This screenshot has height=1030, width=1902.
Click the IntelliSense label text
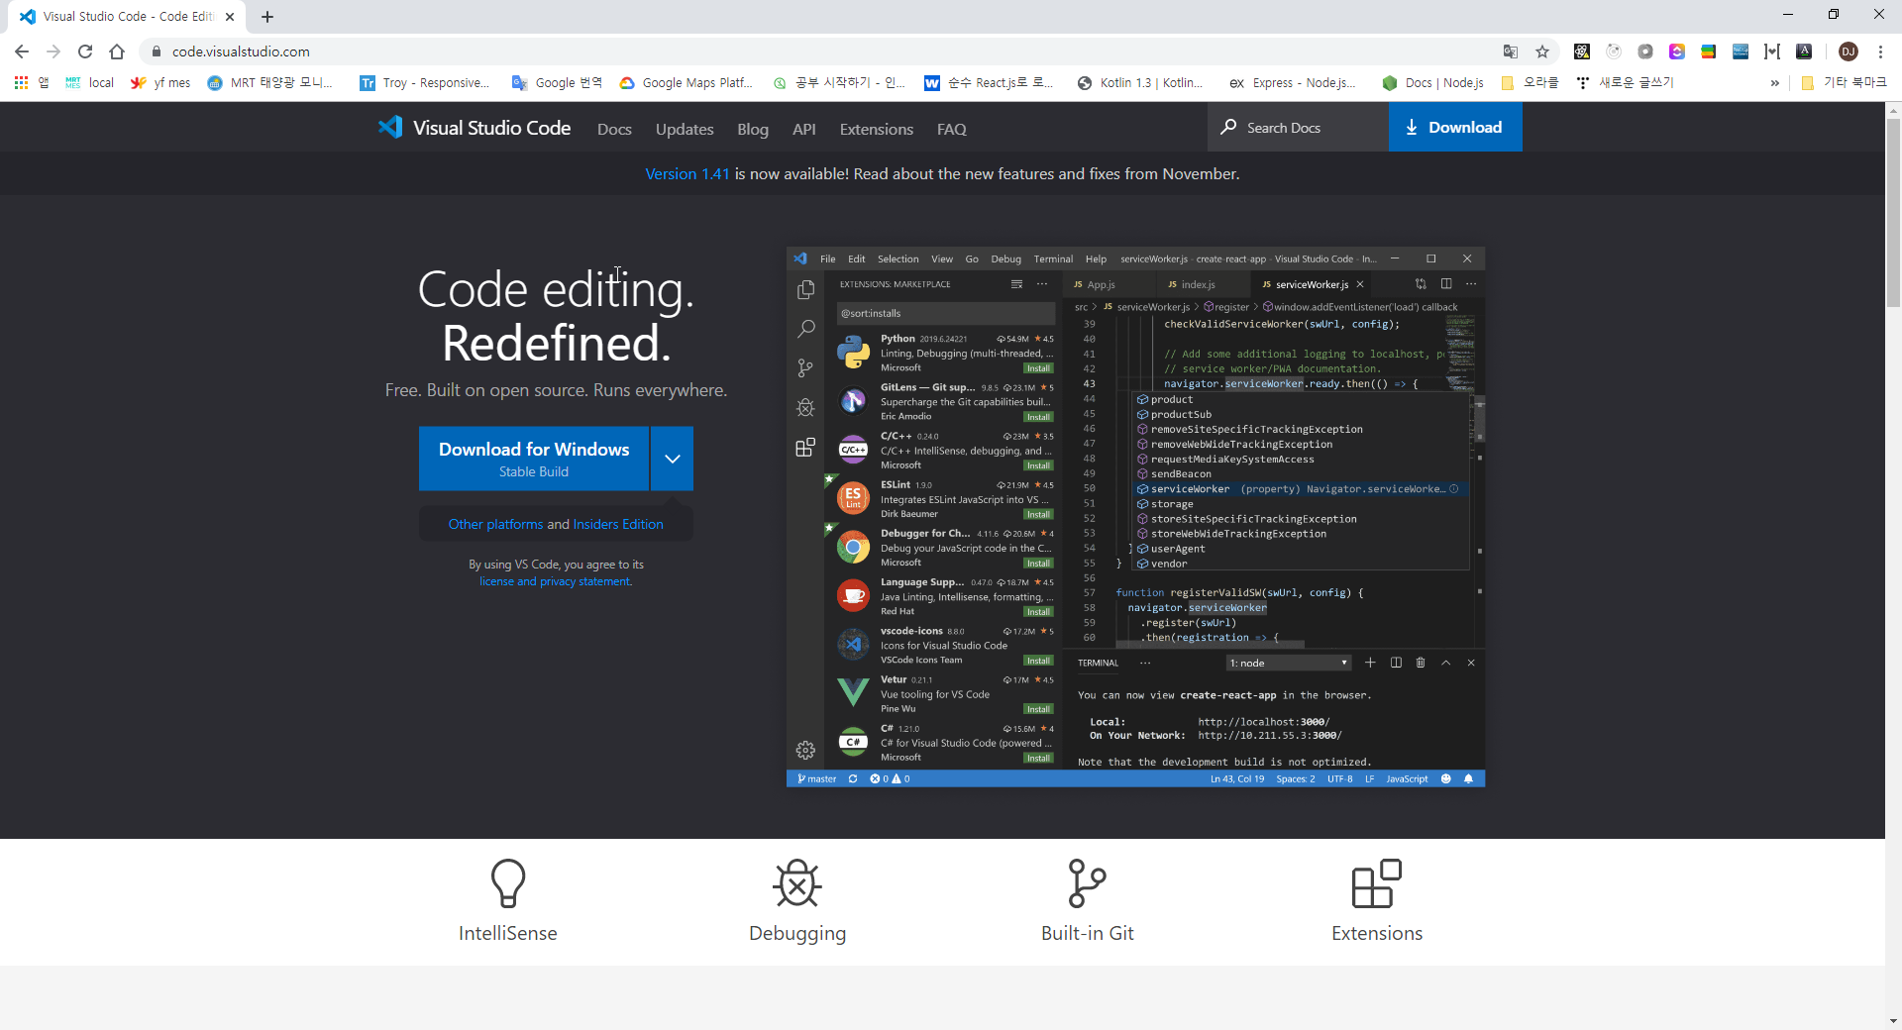[508, 933]
